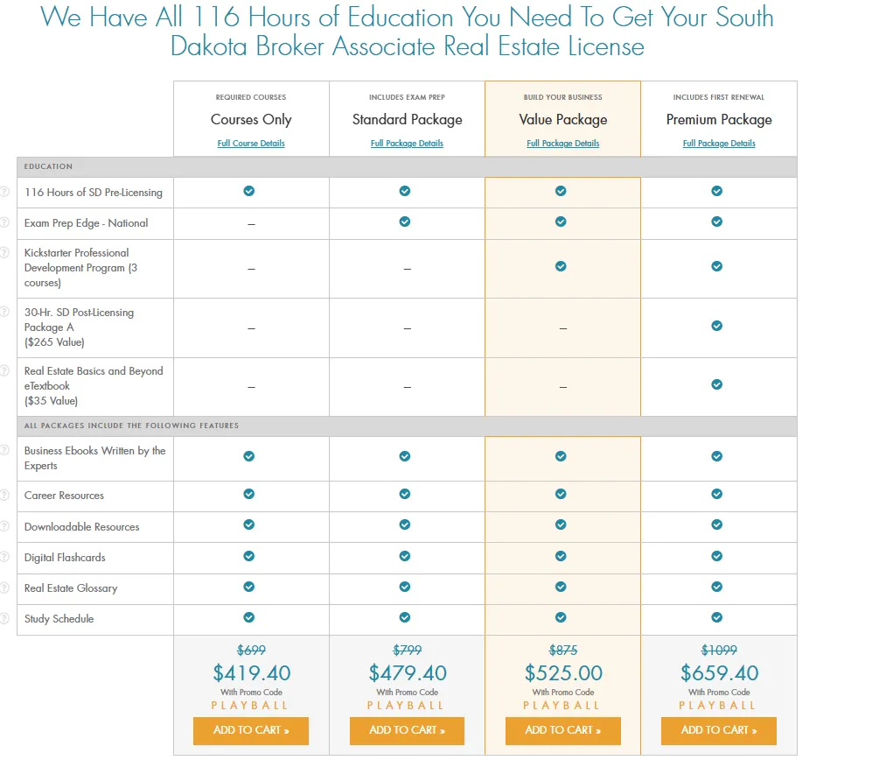Click the Value Package column heading
This screenshot has width=893, height=760.
point(563,120)
